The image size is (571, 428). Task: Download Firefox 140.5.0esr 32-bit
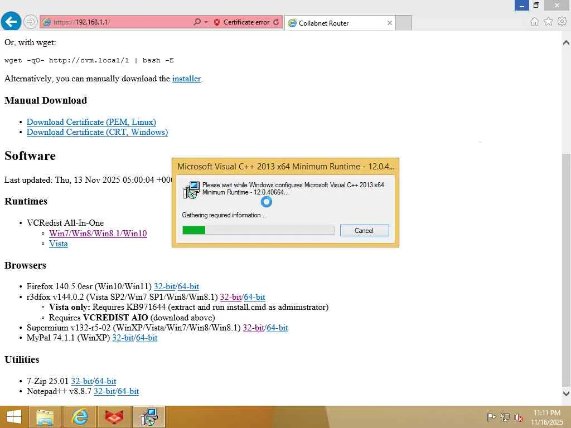click(x=164, y=286)
